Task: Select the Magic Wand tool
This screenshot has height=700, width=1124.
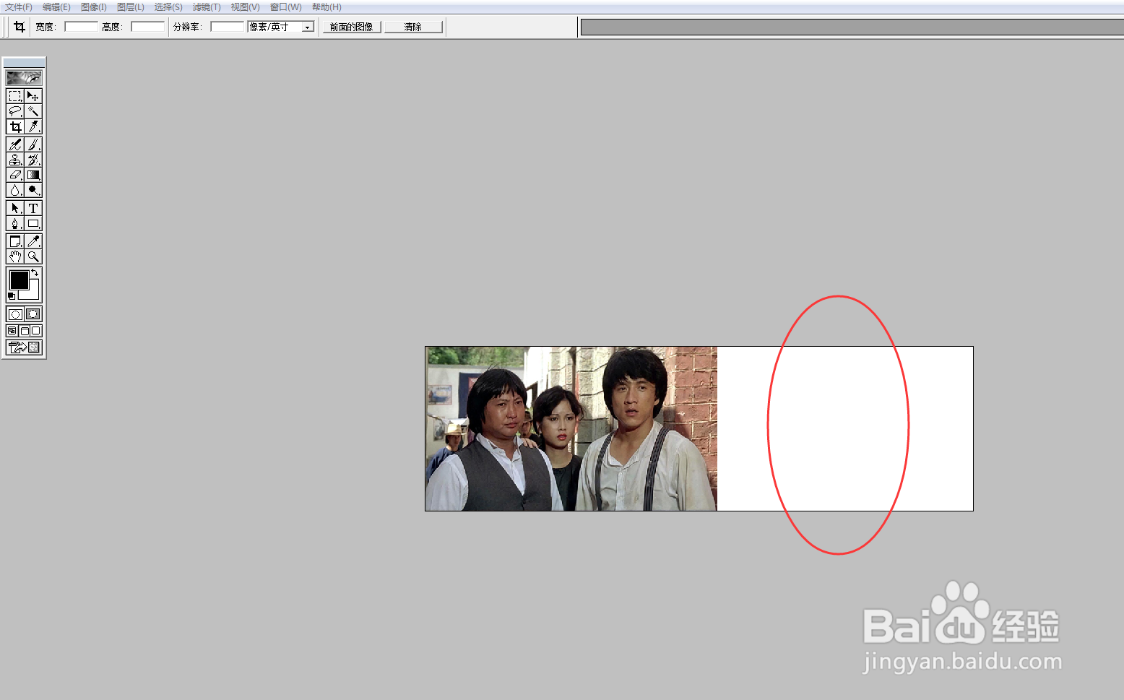Action: pyautogui.click(x=33, y=111)
